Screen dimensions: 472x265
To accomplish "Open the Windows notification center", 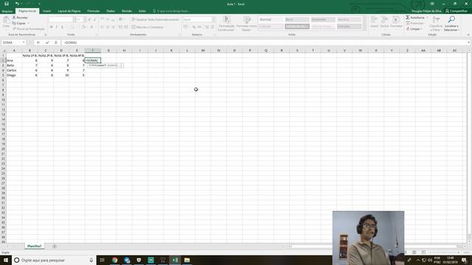I will (464, 260).
